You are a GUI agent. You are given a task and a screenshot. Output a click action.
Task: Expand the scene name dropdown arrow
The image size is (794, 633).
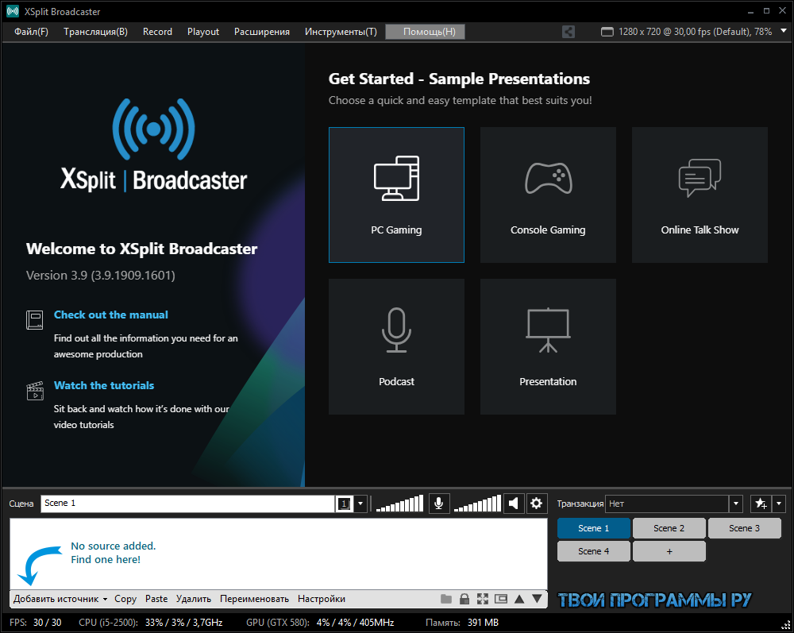pos(360,504)
